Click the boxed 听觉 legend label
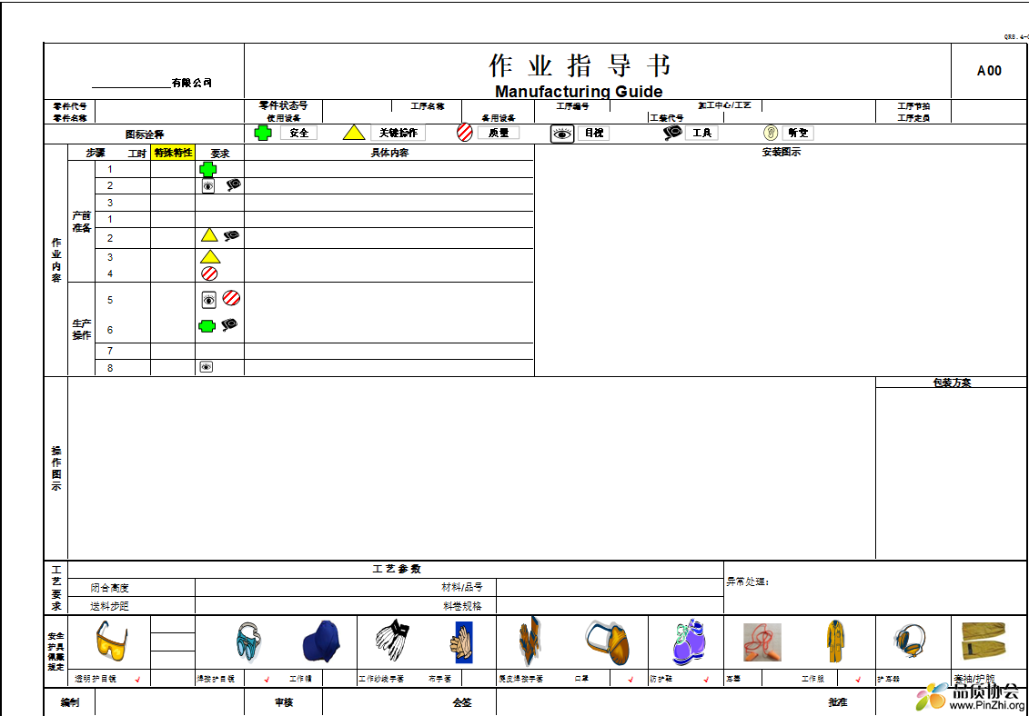 pyautogui.click(x=798, y=133)
